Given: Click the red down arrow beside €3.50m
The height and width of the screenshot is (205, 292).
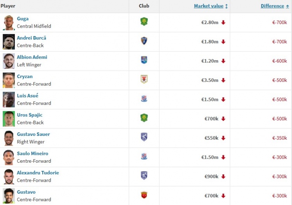Looking at the screenshot, I should 223,80.
